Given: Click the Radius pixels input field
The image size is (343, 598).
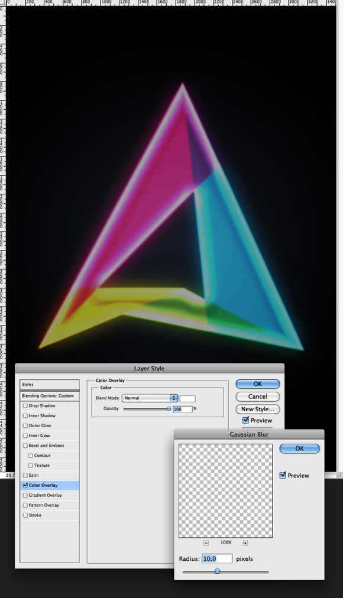Looking at the screenshot, I should coord(216,559).
